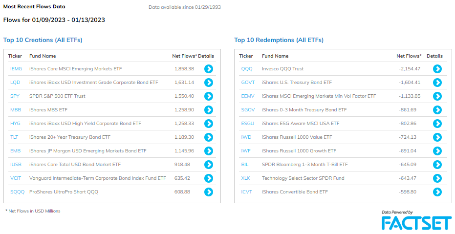Open the TLT ticker link
Viewport: 455px width, 234px height.
click(14, 137)
